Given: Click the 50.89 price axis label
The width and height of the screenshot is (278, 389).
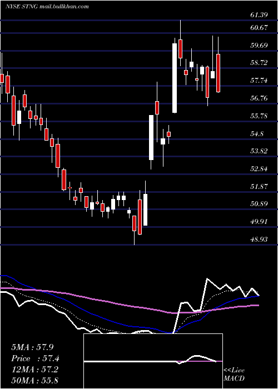Looking at the screenshot, I should pos(259,204).
